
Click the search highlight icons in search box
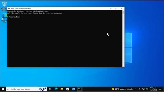click(43, 89)
